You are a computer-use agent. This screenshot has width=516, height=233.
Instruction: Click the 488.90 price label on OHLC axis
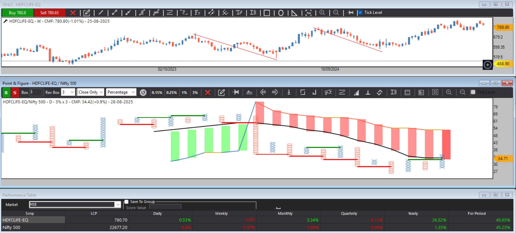tap(503, 64)
